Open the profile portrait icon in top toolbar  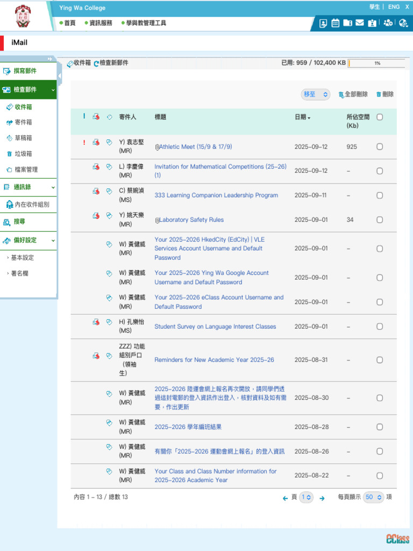(323, 23)
